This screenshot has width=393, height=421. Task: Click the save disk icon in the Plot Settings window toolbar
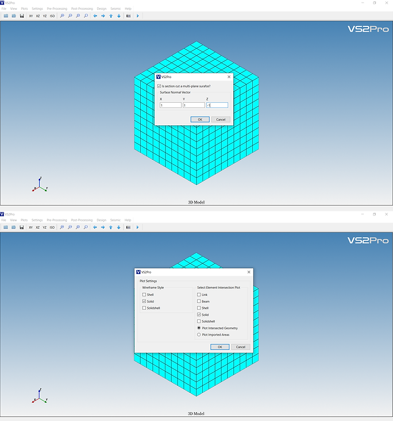[21, 227]
